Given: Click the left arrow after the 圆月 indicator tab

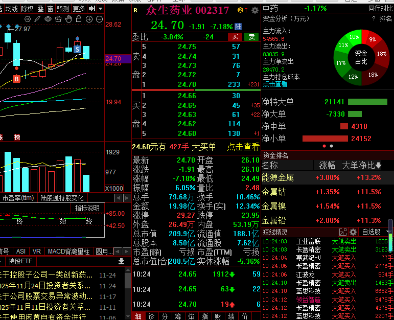Looking at the screenshot, I should point(118,252).
